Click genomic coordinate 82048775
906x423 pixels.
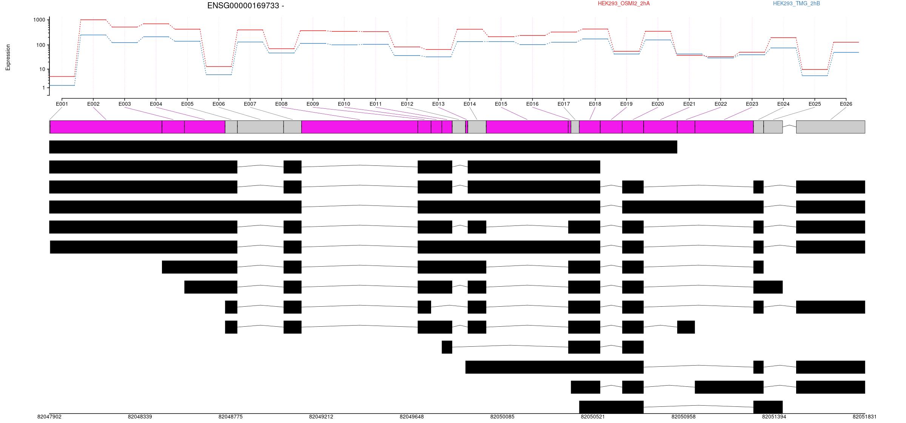pyautogui.click(x=231, y=417)
